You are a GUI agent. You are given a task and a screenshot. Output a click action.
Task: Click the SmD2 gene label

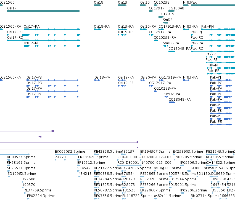[x=168, y=20]
